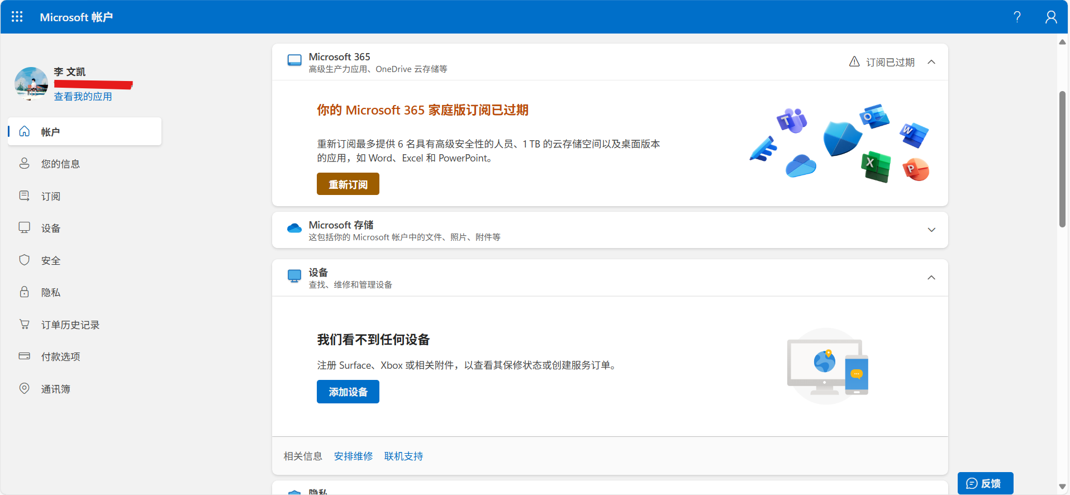
Task: Expand the Microsoft 存储 card
Action: pyautogui.click(x=931, y=230)
